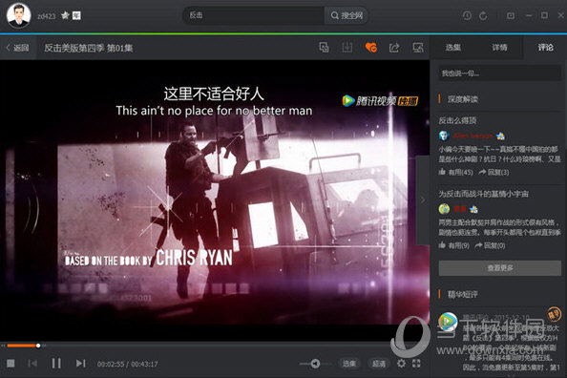Click 有用(45) thumbs-up on first review
The height and width of the screenshot is (378, 567).
point(455,172)
